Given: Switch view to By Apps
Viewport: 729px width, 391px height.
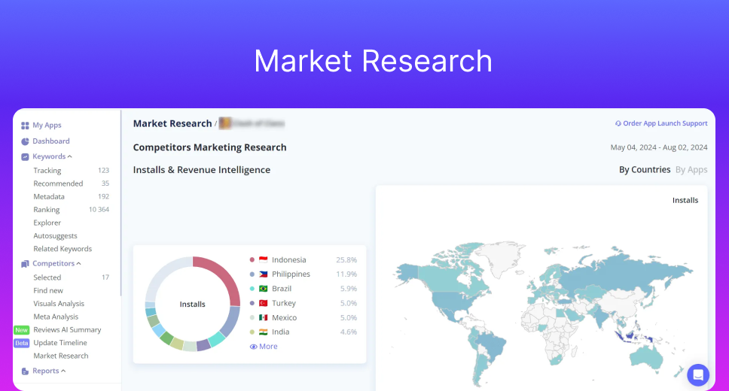Looking at the screenshot, I should coord(691,170).
